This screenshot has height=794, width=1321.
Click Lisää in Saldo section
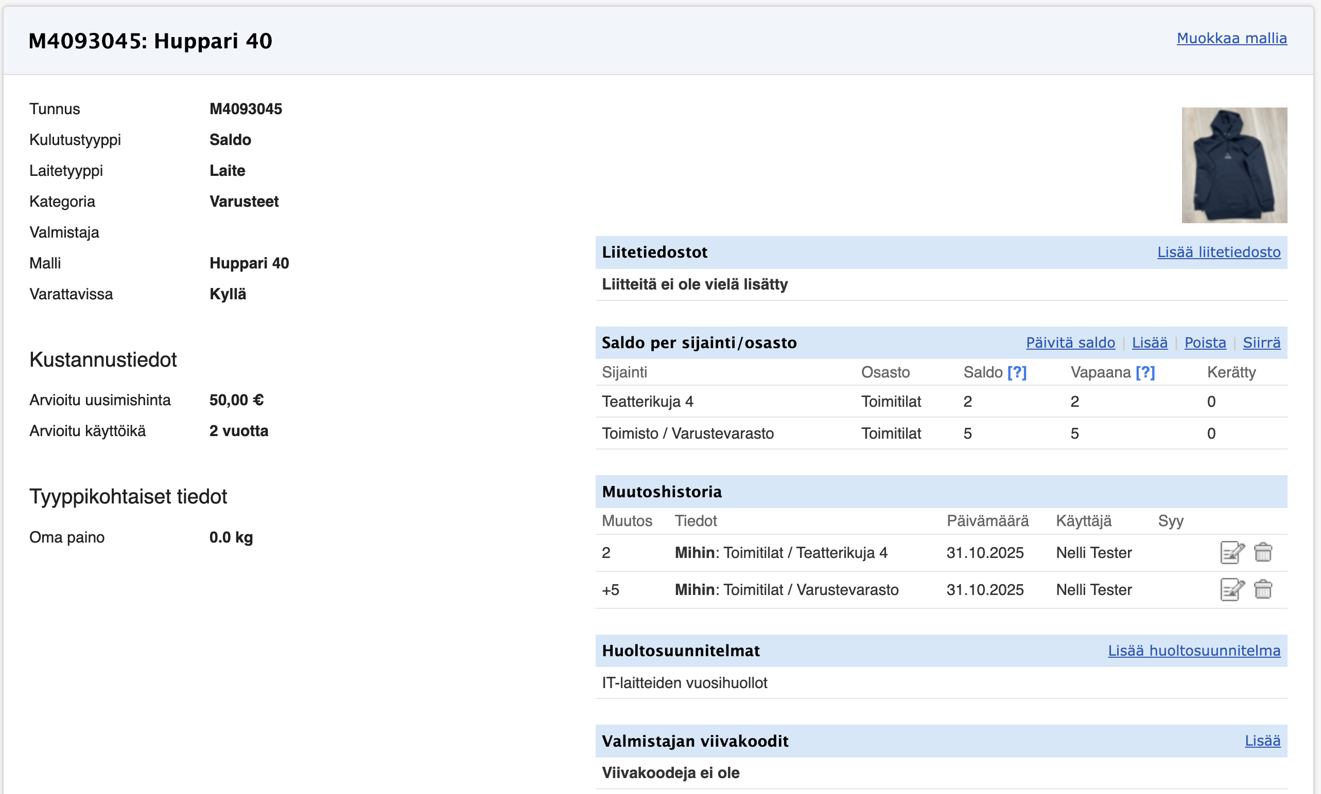[1149, 342]
